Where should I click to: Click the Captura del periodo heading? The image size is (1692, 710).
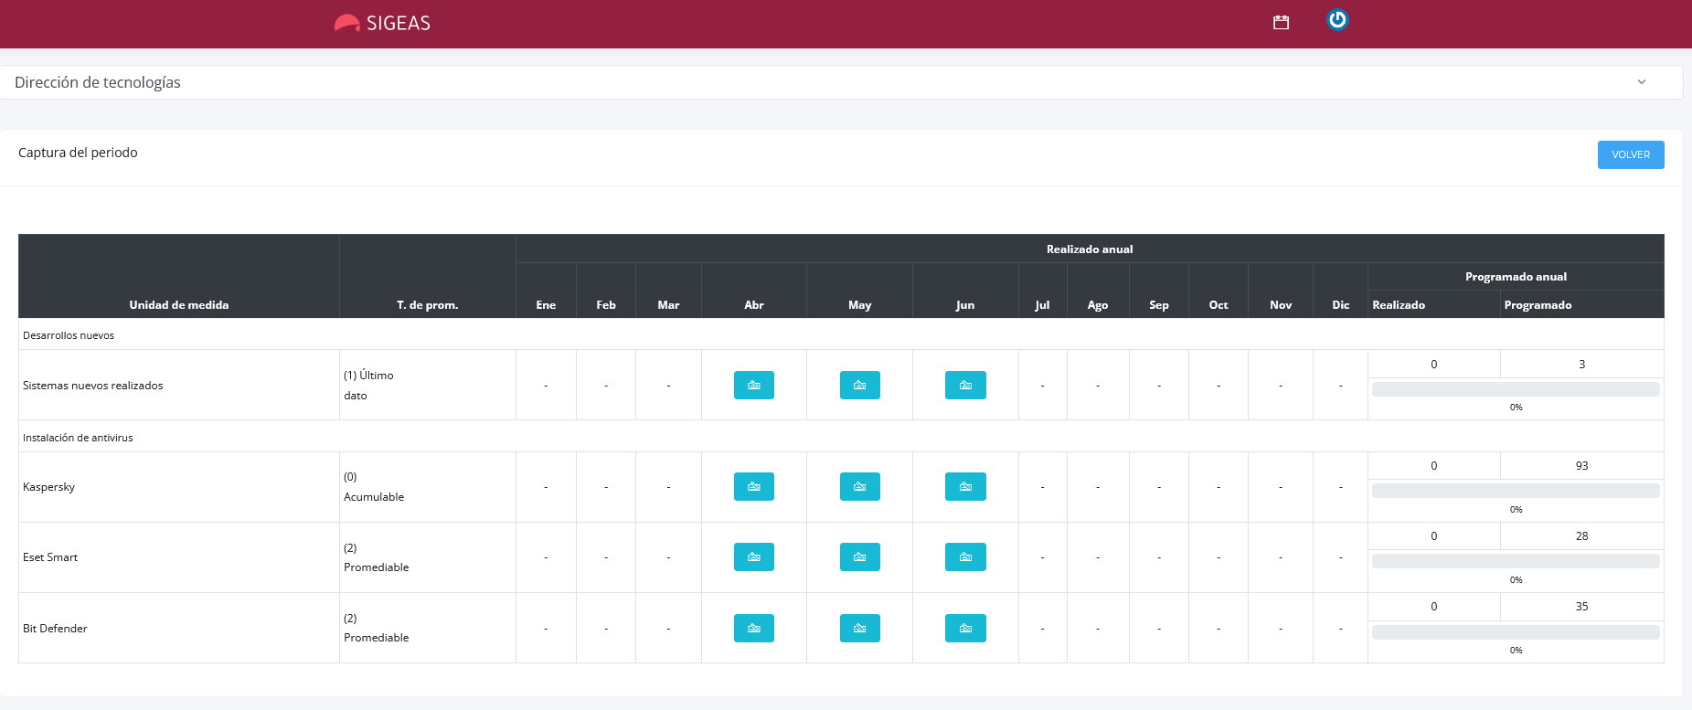(78, 153)
